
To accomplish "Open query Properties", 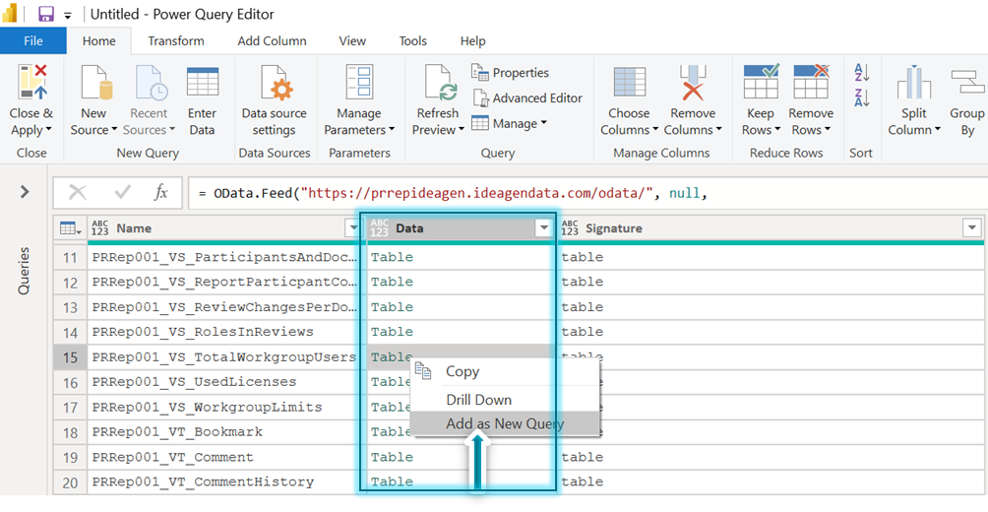I will pyautogui.click(x=511, y=73).
